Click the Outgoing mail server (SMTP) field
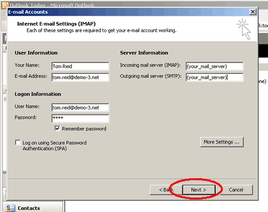 coord(215,77)
